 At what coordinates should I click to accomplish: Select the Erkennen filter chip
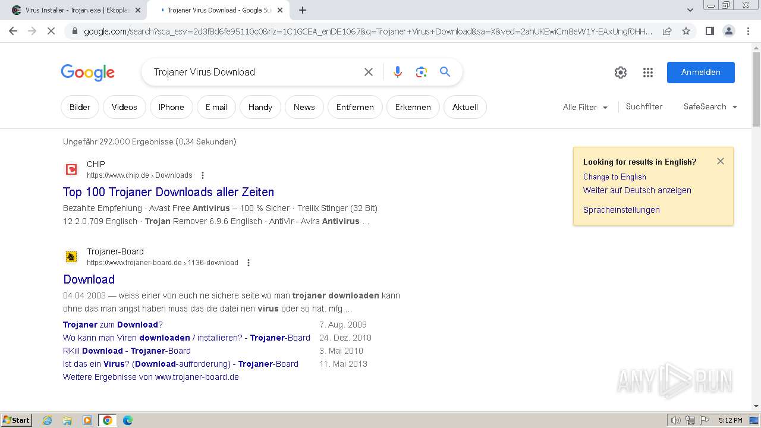(x=413, y=107)
